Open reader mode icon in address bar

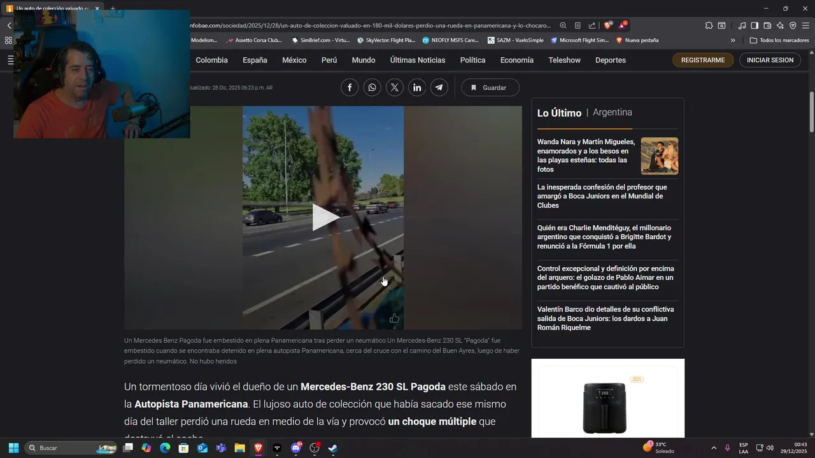click(x=578, y=25)
